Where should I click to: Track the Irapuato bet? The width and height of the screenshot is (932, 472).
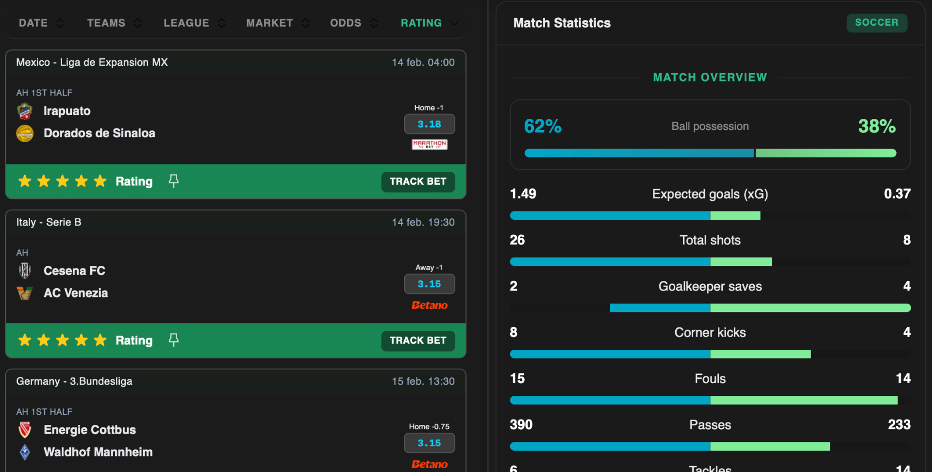pos(418,181)
